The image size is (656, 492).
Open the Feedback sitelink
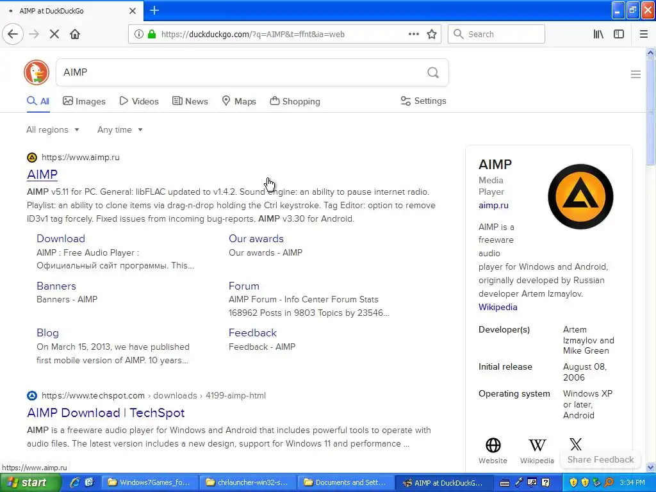pos(252,332)
